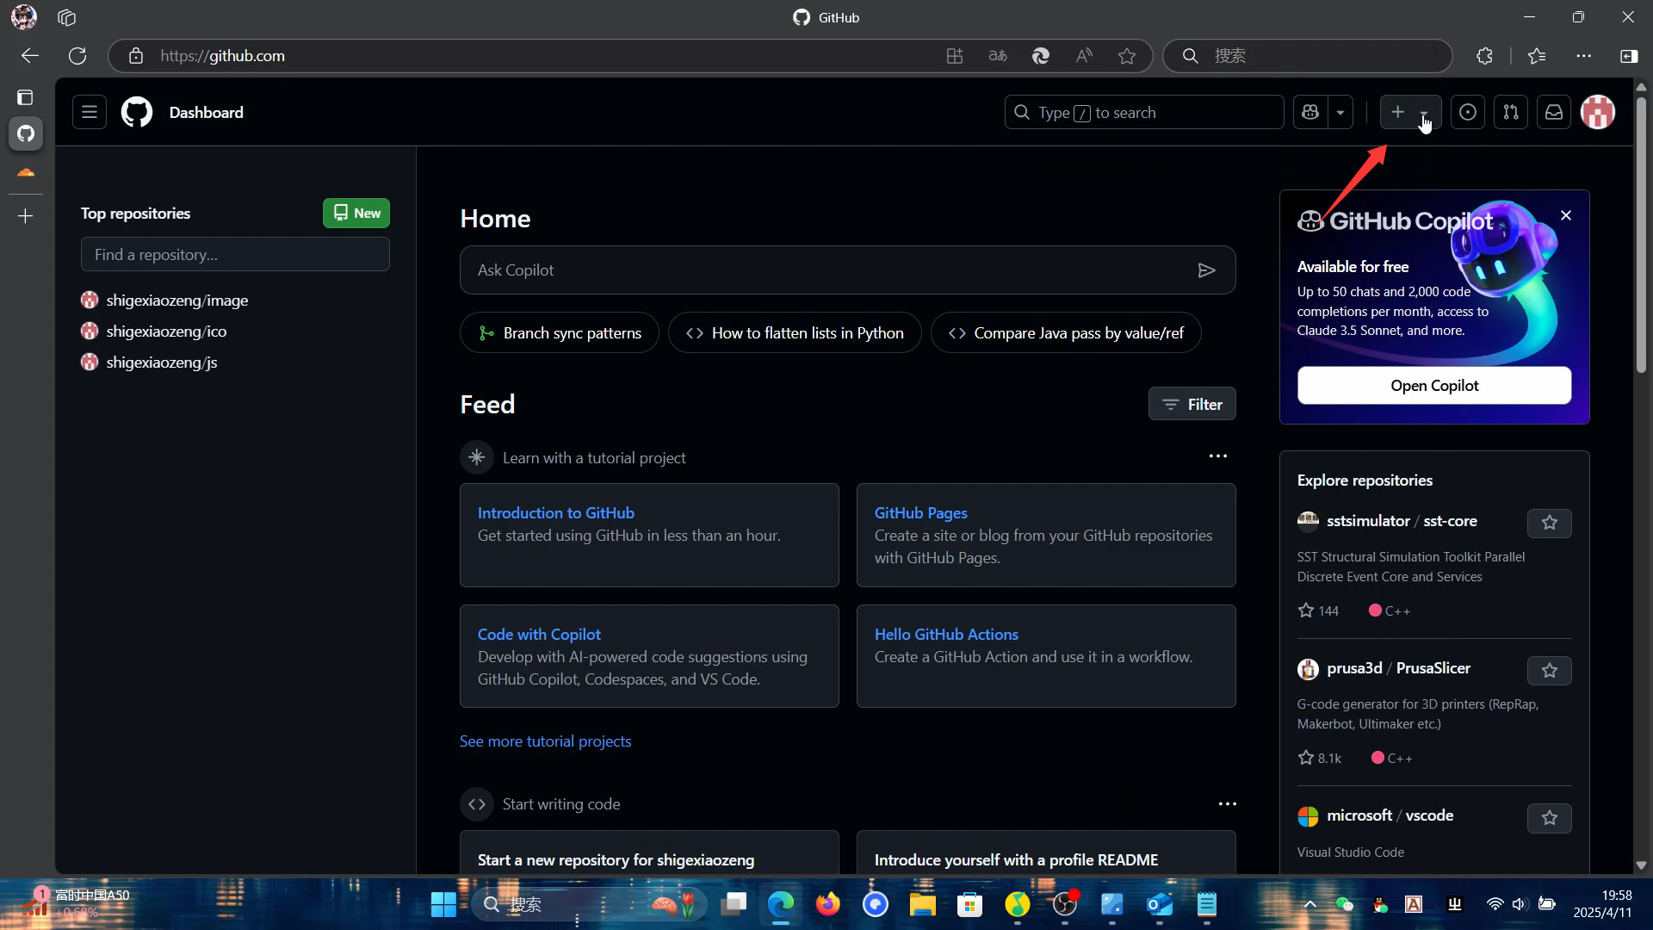This screenshot has width=1653, height=930.
Task: Open the Start writing code options menu
Action: [1227, 803]
